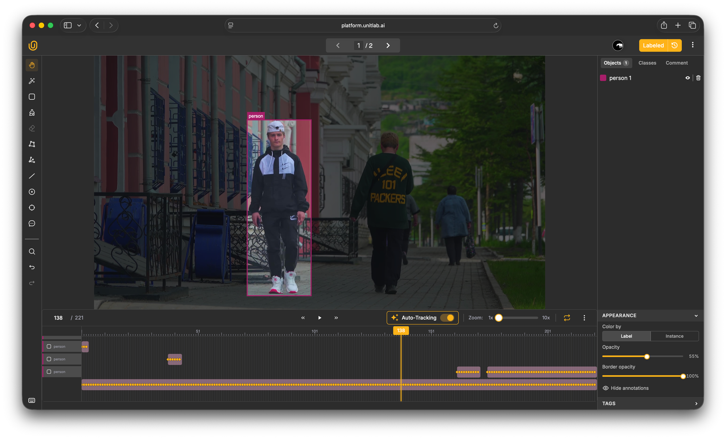
Task: Select the magic wand tool
Action: pos(32,81)
